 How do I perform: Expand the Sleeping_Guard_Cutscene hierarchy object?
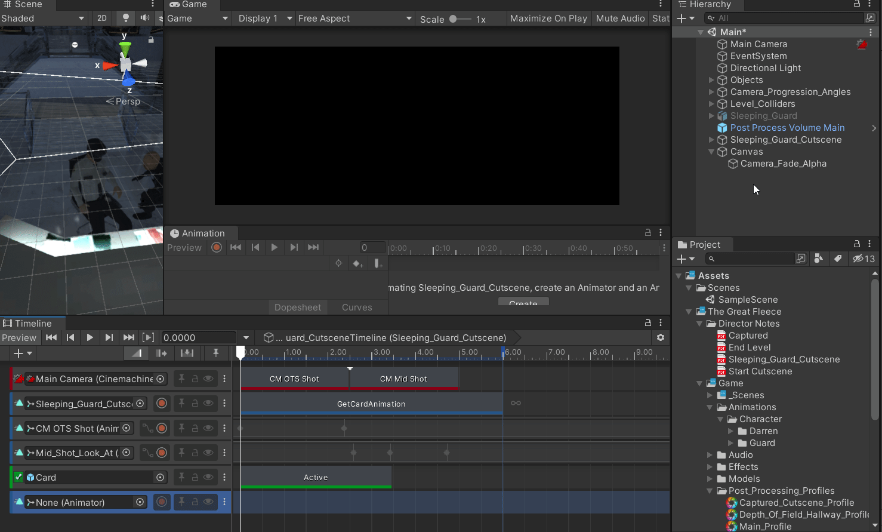711,140
